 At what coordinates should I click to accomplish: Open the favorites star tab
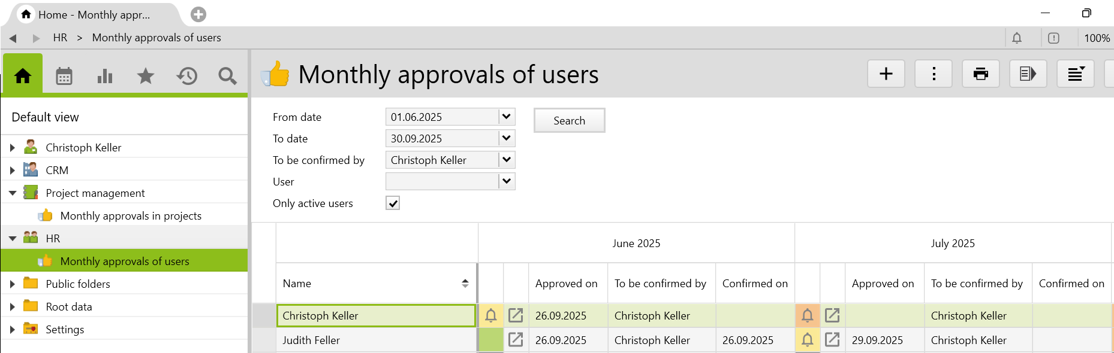point(146,76)
